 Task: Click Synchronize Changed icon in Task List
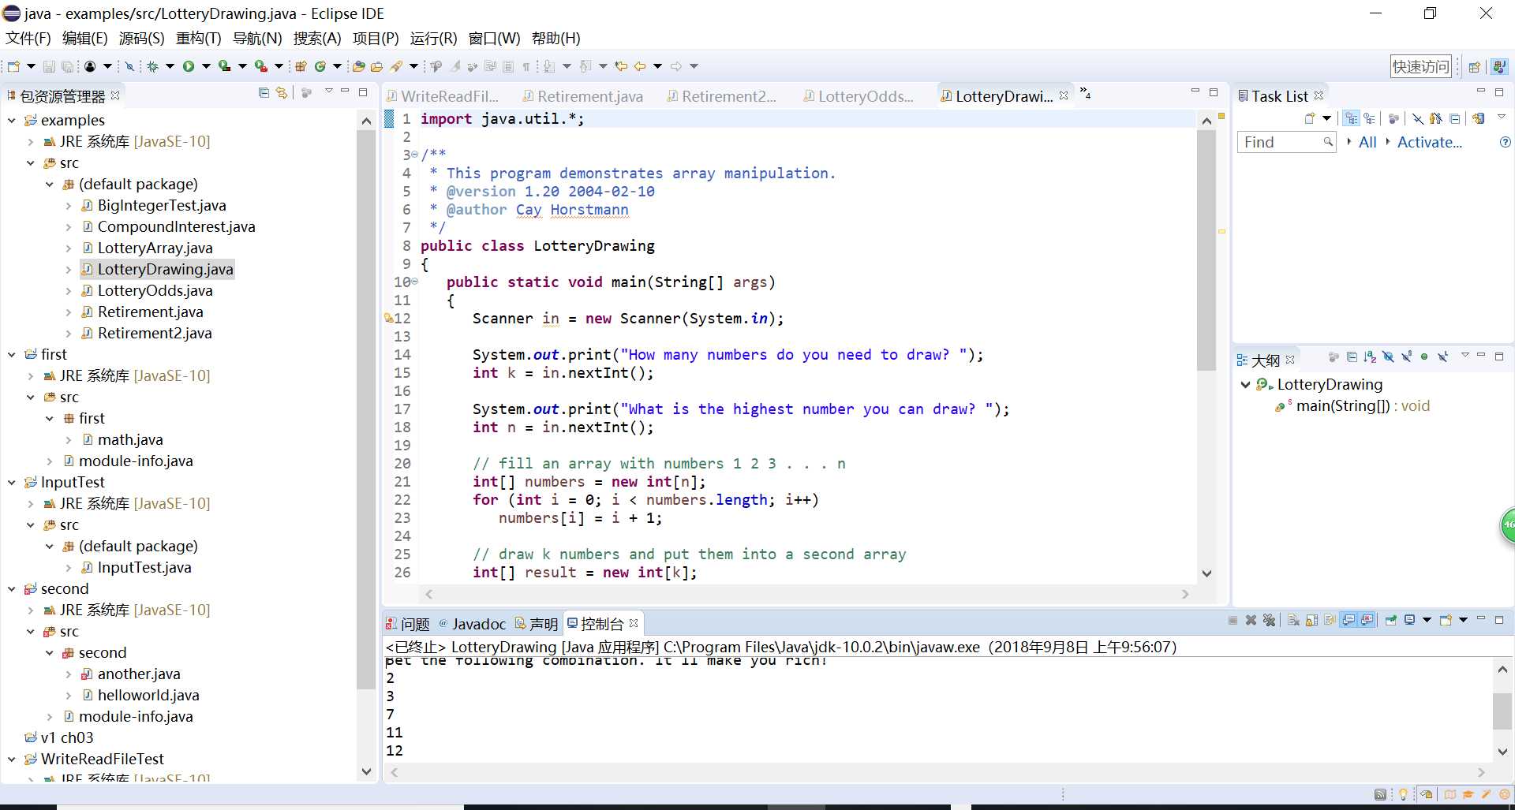(x=1479, y=118)
